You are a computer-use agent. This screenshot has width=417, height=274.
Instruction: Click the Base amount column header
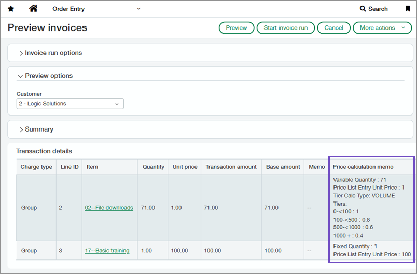pos(283,167)
